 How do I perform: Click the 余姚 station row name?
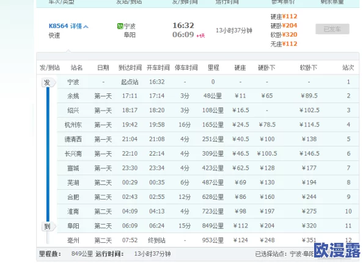(73, 96)
